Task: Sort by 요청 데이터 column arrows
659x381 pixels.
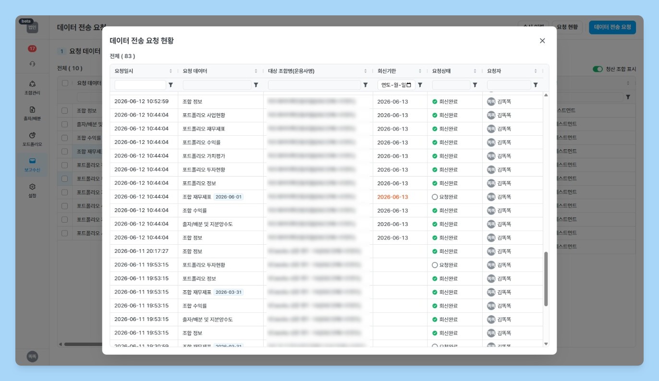Action: click(x=256, y=71)
